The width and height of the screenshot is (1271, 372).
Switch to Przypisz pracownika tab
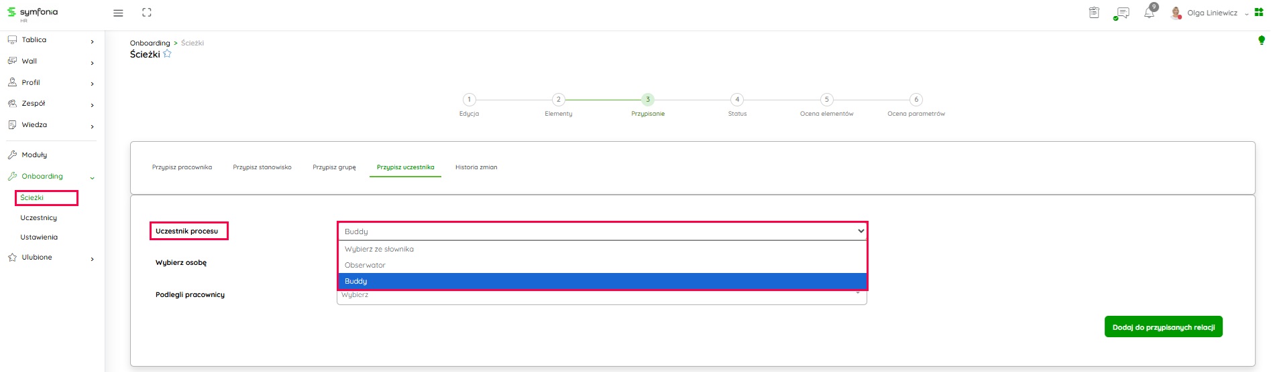tap(182, 167)
